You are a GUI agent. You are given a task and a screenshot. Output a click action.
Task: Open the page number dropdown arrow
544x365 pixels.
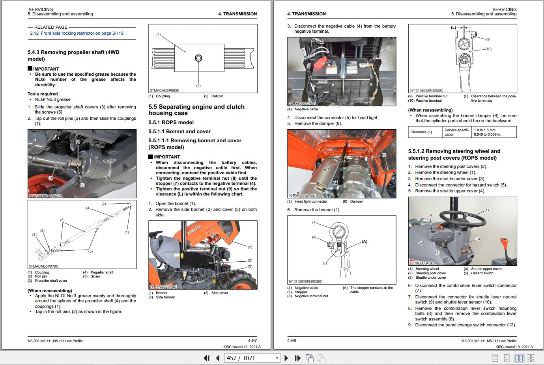277,358
